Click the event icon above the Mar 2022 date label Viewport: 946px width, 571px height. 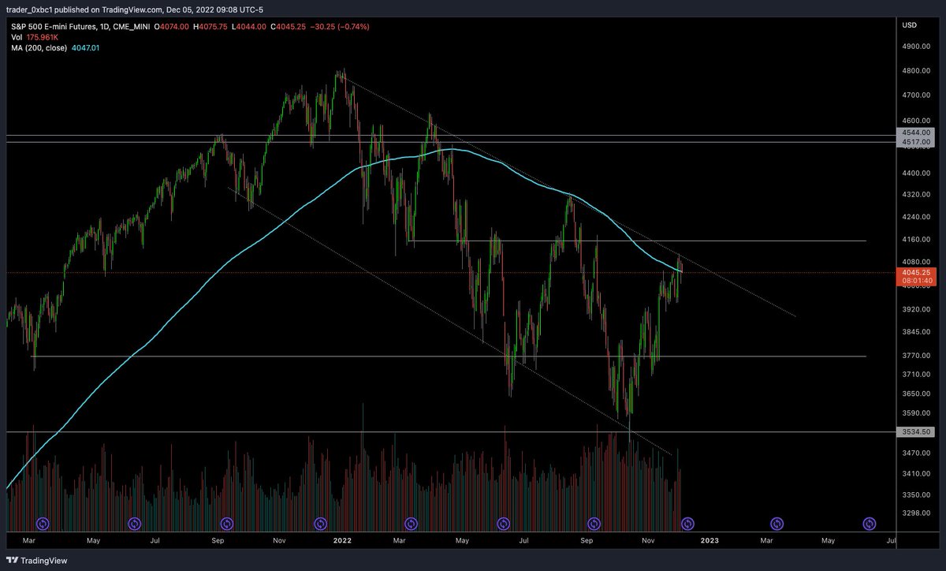[x=410, y=523]
